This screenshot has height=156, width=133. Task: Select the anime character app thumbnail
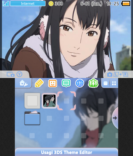(49, 101)
